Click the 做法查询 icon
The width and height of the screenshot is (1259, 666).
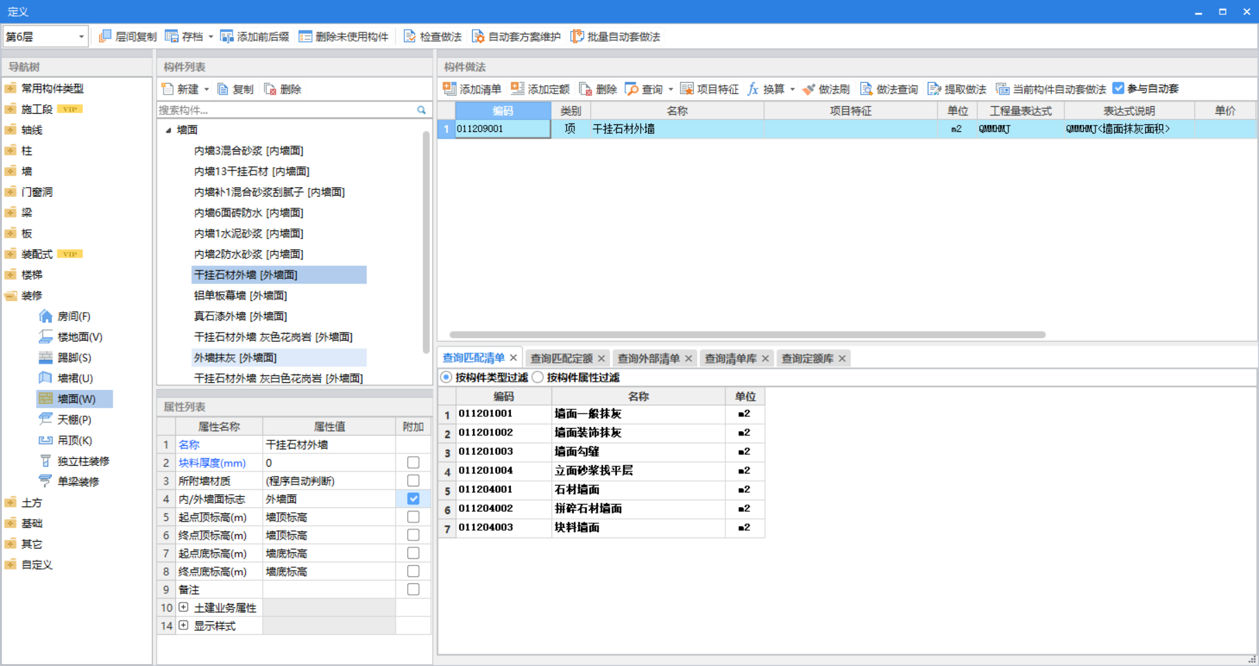866,89
